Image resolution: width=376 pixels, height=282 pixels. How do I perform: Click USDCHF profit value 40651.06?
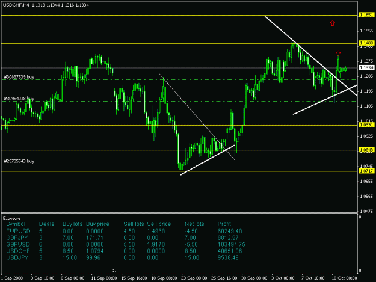coord(230,251)
